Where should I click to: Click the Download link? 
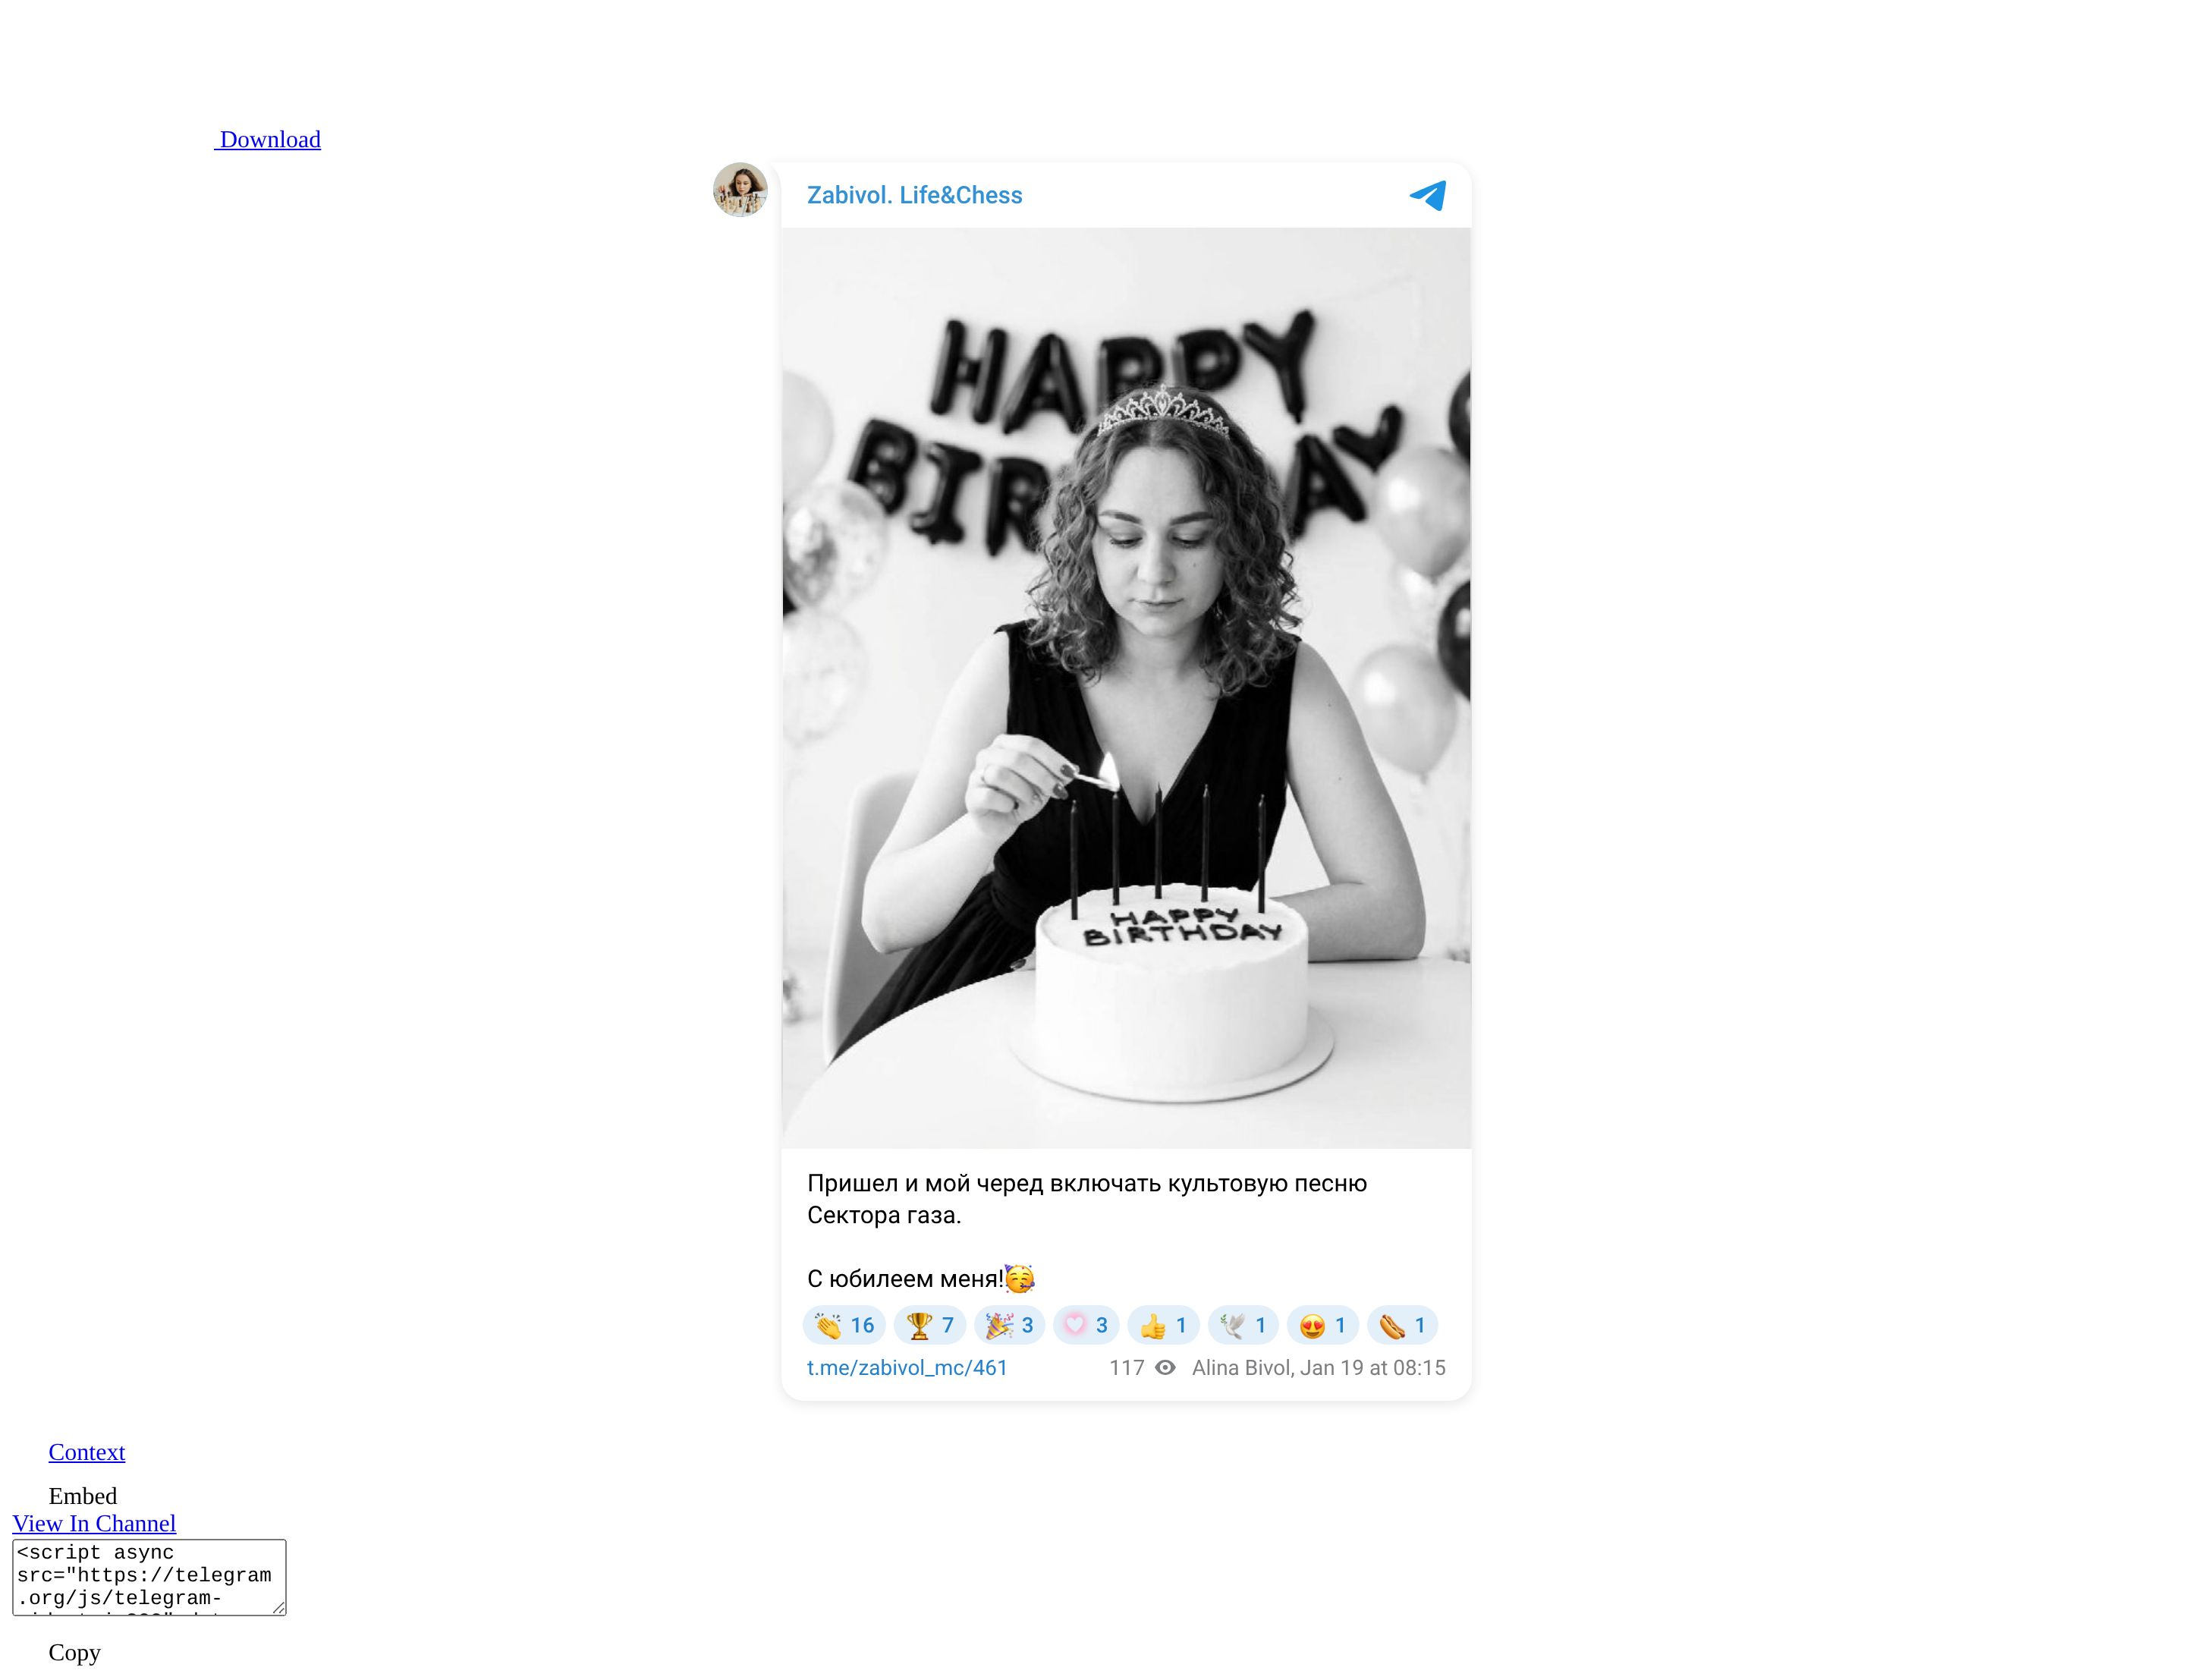[x=269, y=139]
